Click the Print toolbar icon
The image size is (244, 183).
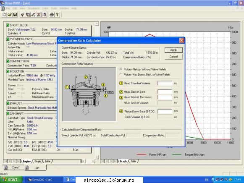click(x=52, y=15)
